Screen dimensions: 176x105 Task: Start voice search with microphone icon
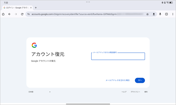(x=160, y=14)
